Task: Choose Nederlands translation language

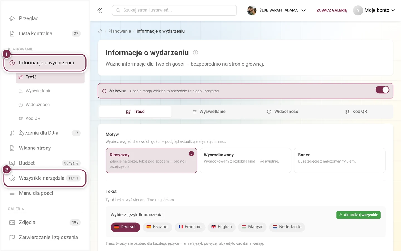Action: click(287, 227)
